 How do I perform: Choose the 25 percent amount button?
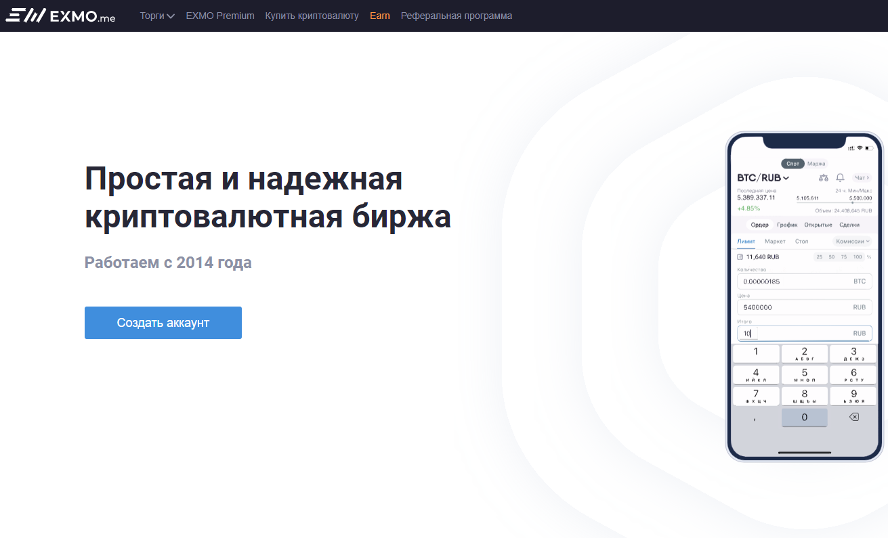coord(820,257)
